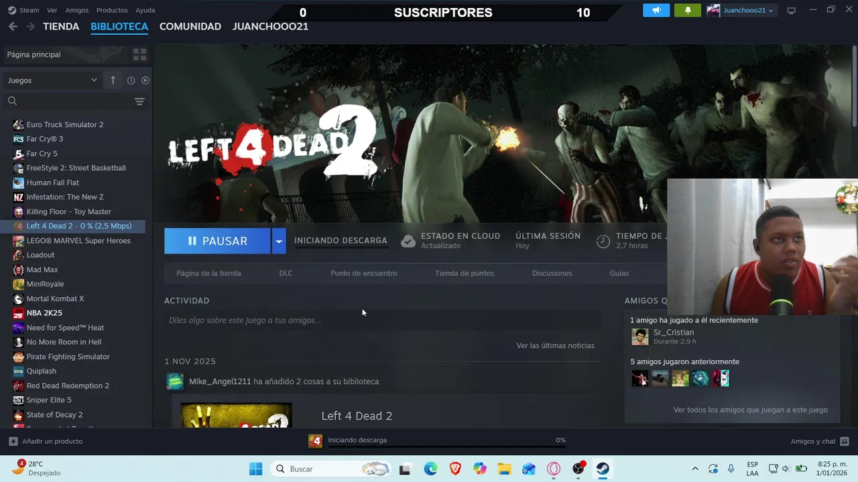This screenshot has height=482, width=858.
Task: Go forward with the right arrow
Action: [30, 26]
